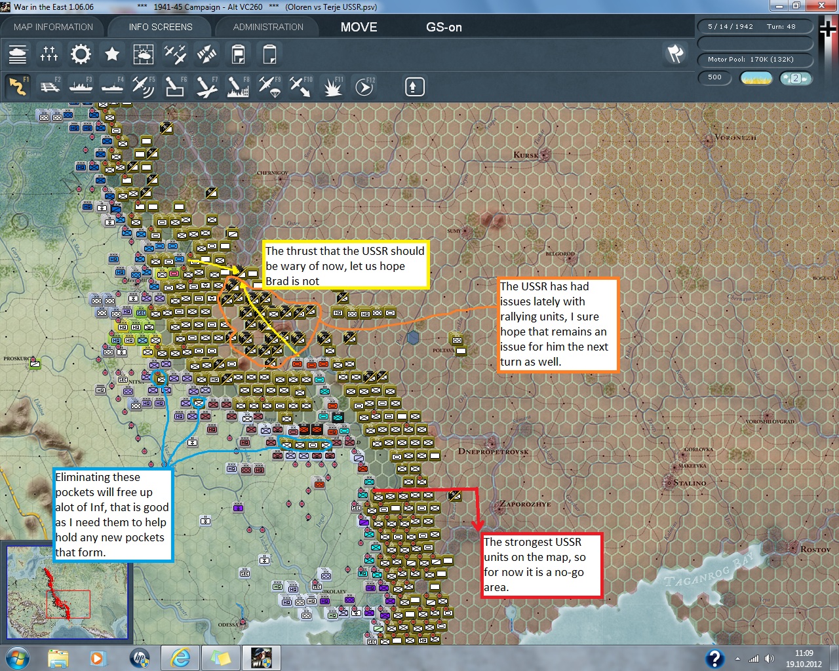Toggle the F11 battle sites display

click(x=332, y=86)
